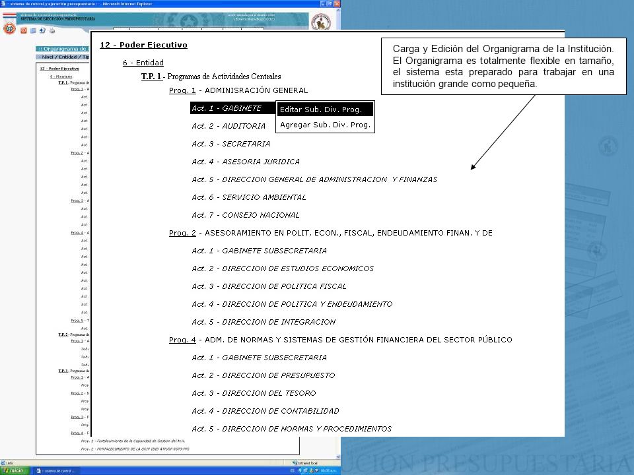Viewport: 634px width, 475px height.
Task: Select 'Act. 7 - CONSEJO NACIONAL'
Action: [x=246, y=215]
